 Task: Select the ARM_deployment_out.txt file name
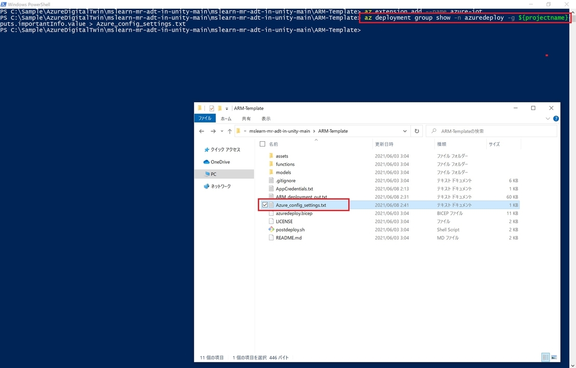point(301,197)
